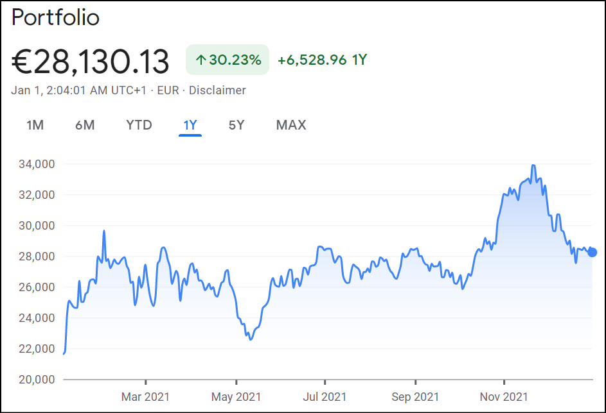This screenshot has height=413, width=606.
Task: Click the €28,130.13 portfolio value
Action: pos(91,62)
